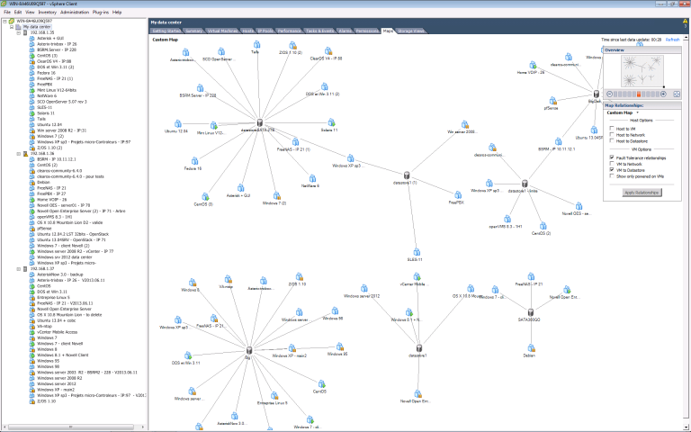Screen dimensions: 691x432
Task: Select AsteriskNow 3.0 - backup in tree
Action: [60, 274]
